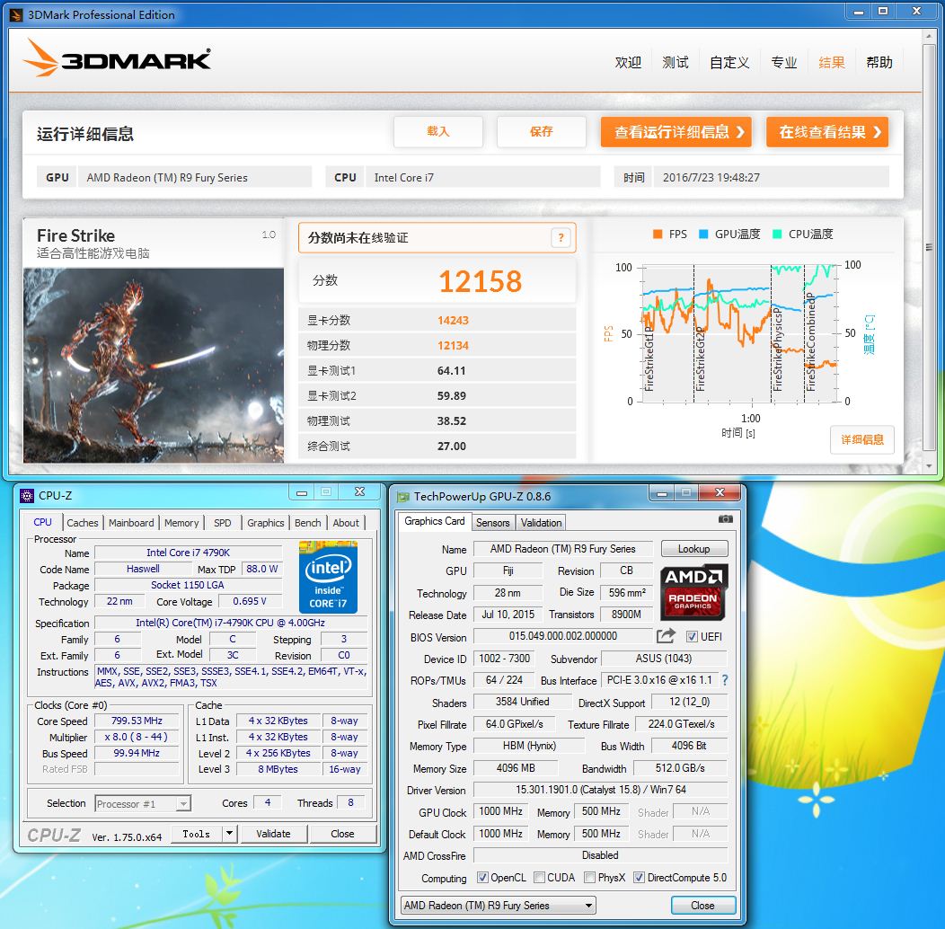Click the help question mark beside score validation

pyautogui.click(x=561, y=238)
